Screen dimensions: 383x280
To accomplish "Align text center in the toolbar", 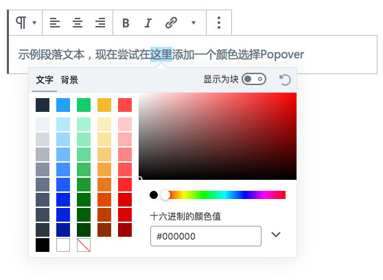I will click(78, 23).
